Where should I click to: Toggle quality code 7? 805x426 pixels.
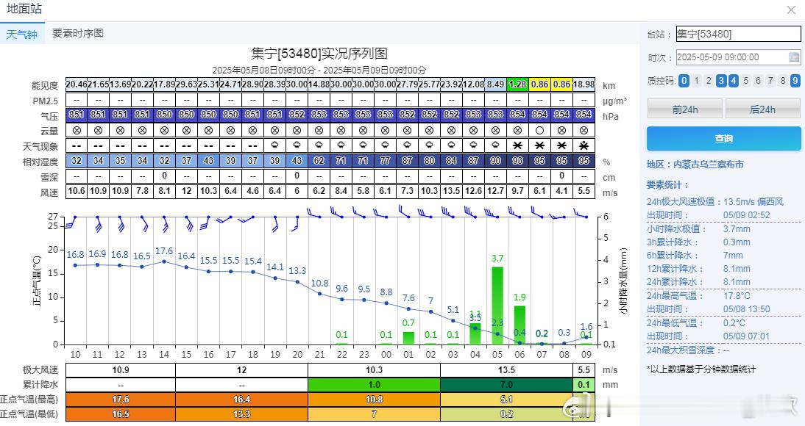[770, 81]
